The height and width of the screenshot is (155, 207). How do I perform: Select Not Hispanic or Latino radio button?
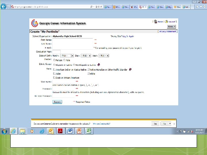pos(74,65)
